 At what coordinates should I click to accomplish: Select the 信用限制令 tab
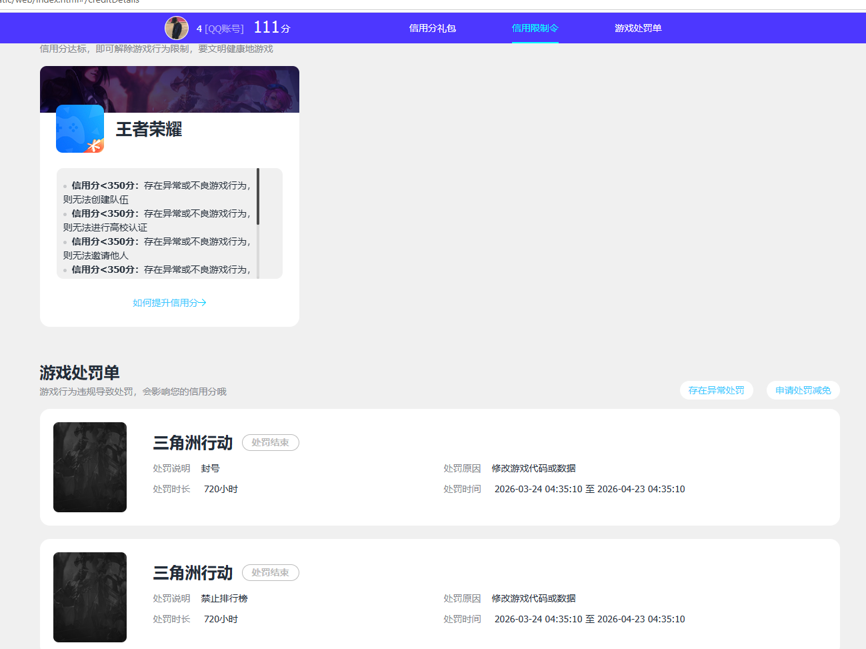click(x=535, y=28)
